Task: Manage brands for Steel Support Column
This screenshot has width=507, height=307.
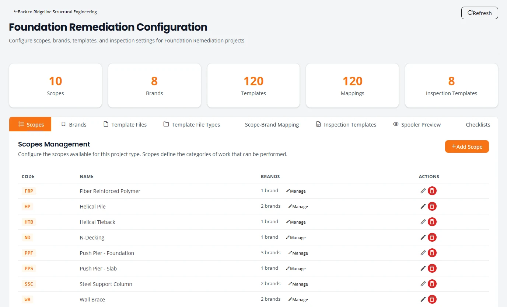Action: click(298, 284)
